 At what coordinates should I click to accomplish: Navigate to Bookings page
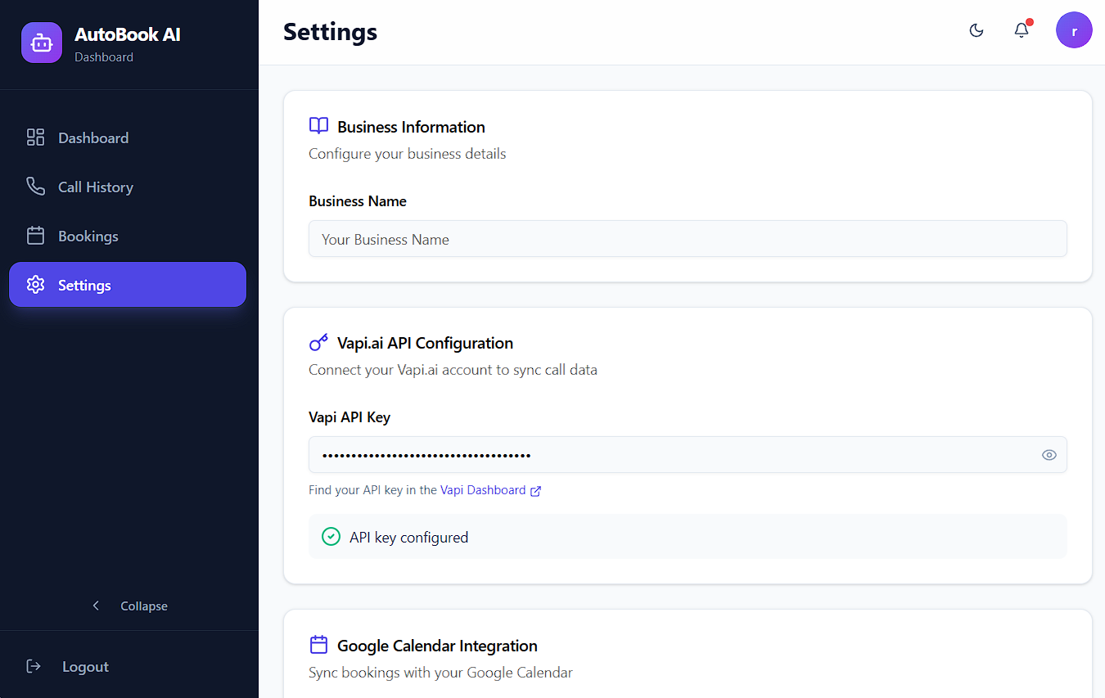[88, 236]
